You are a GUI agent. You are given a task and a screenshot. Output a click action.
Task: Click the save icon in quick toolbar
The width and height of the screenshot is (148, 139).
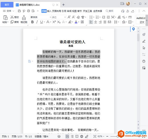(19, 11)
